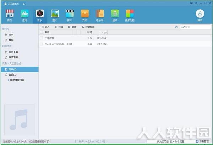Click the feedback message icon in title bar
Viewport: 213px width, 145px height.
191,3
